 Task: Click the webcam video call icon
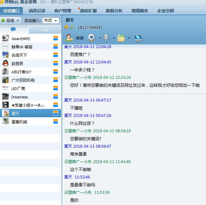[x=91, y=38]
